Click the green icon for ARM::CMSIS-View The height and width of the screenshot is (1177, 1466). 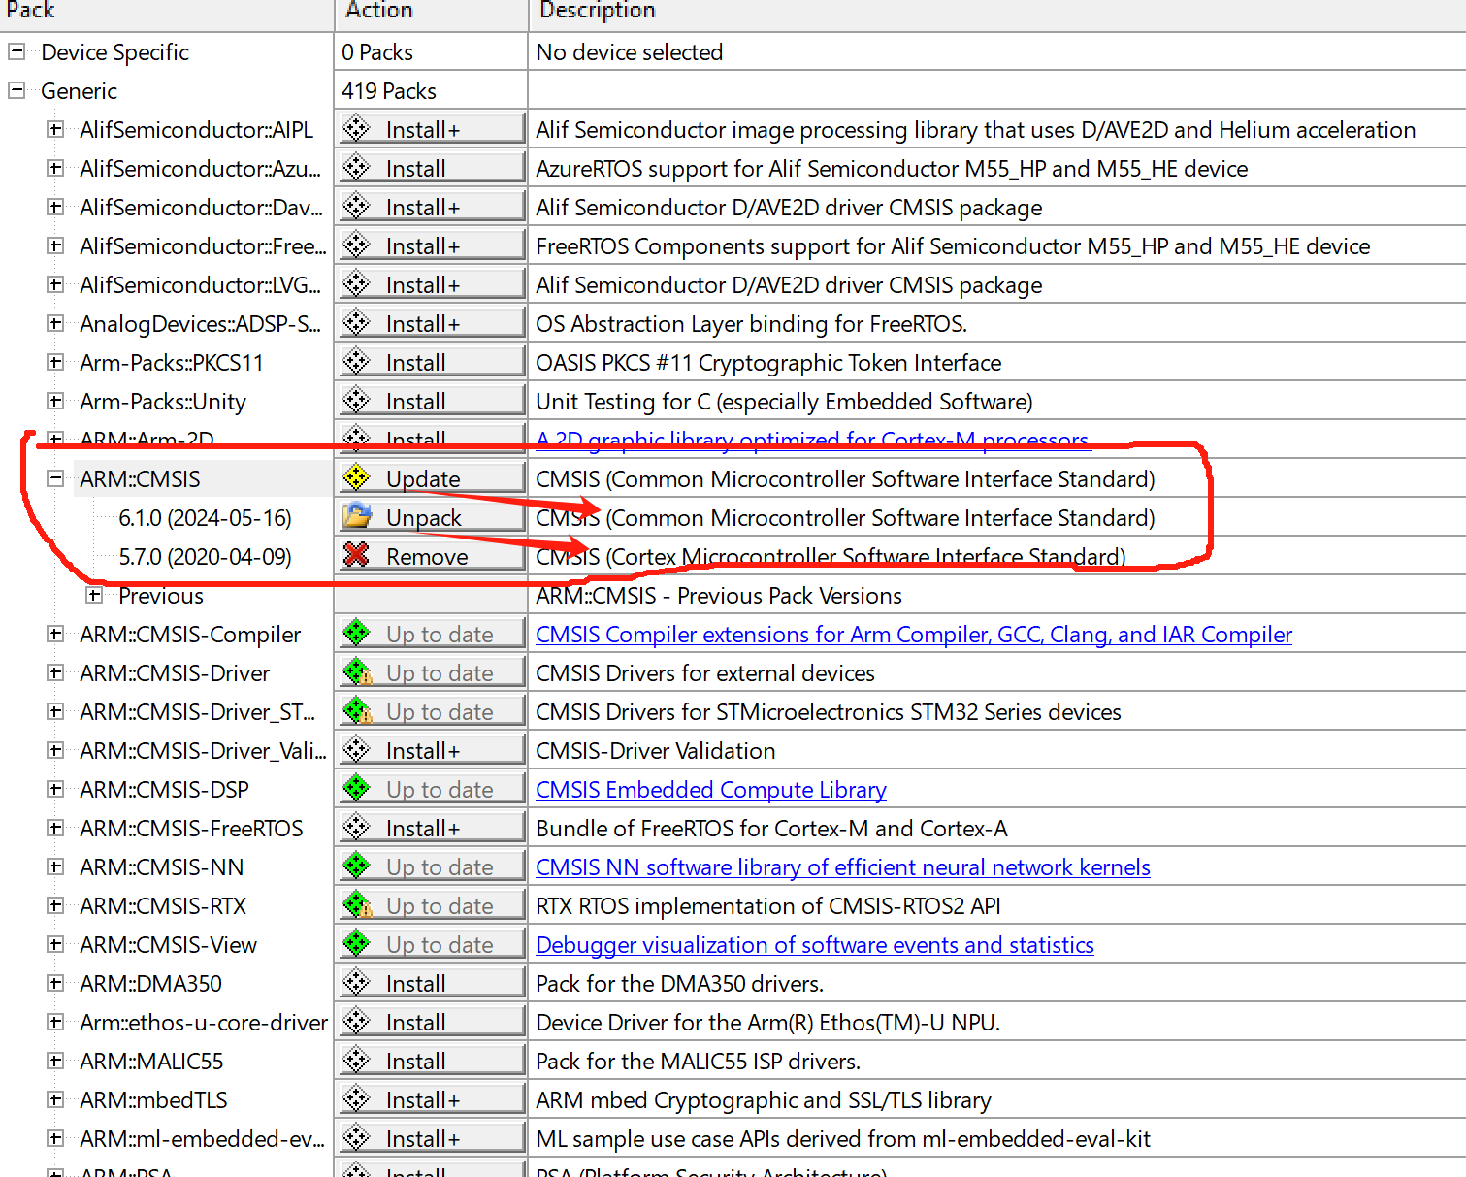click(x=357, y=943)
